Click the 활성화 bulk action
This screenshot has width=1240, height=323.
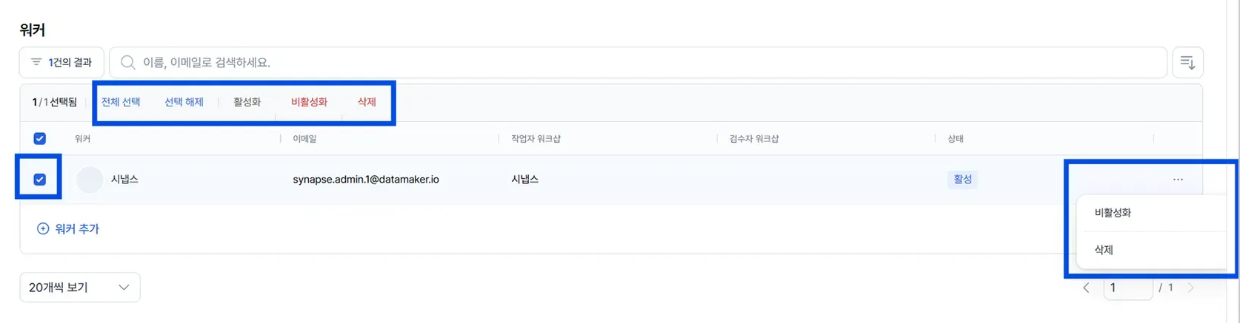pyautogui.click(x=247, y=102)
